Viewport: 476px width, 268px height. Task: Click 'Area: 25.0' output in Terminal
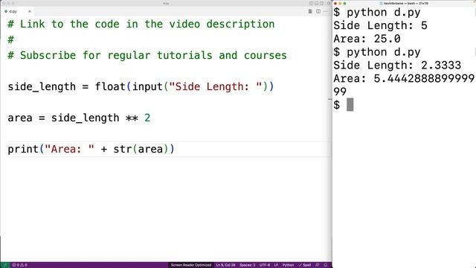click(x=367, y=39)
